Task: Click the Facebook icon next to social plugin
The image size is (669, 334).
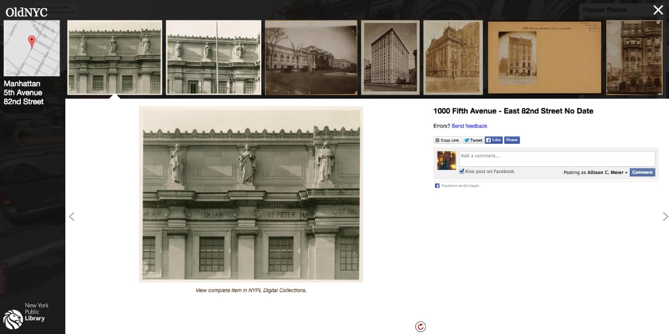Action: click(x=437, y=185)
